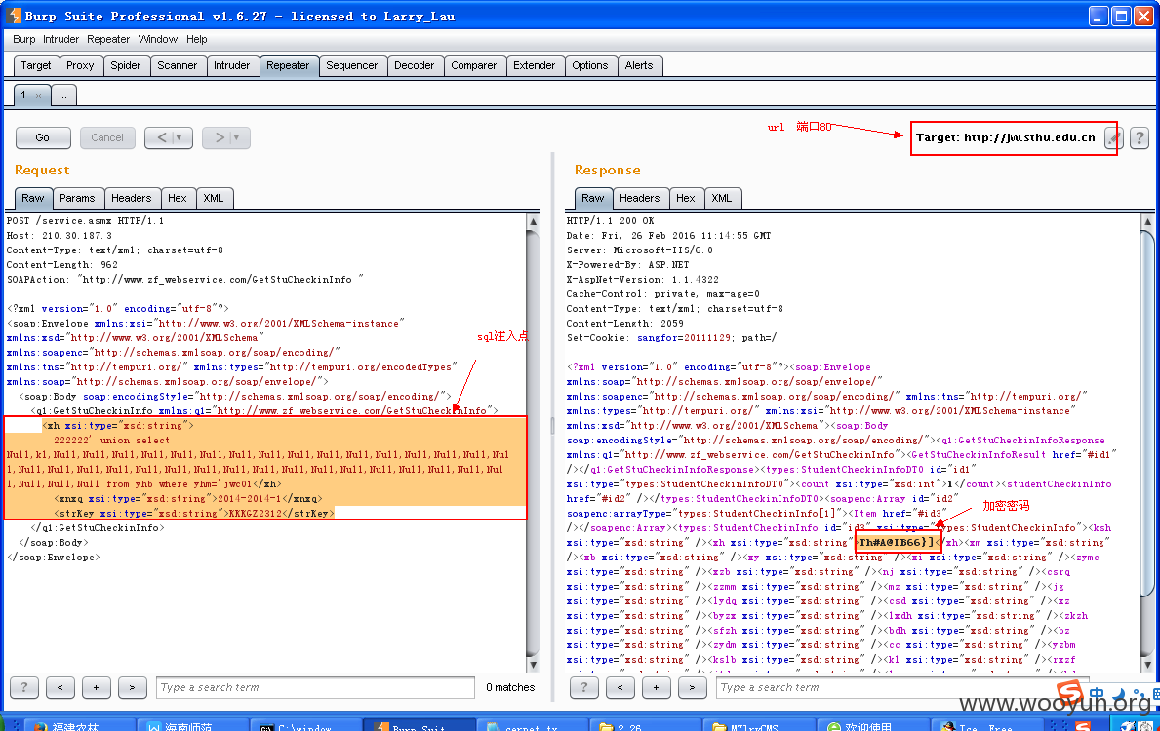Image resolution: width=1160 pixels, height=731 pixels.
Task: Switch to the Extender tab
Action: pos(534,65)
